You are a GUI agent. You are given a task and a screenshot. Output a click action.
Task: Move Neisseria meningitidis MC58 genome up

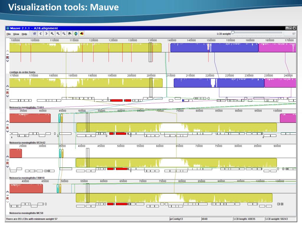click(7, 192)
